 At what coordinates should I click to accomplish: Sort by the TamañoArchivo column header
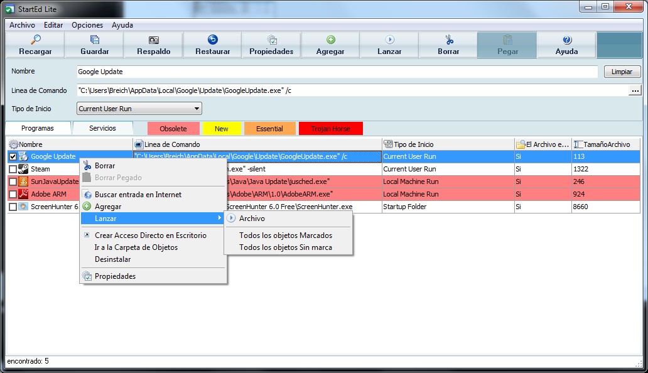coord(606,144)
